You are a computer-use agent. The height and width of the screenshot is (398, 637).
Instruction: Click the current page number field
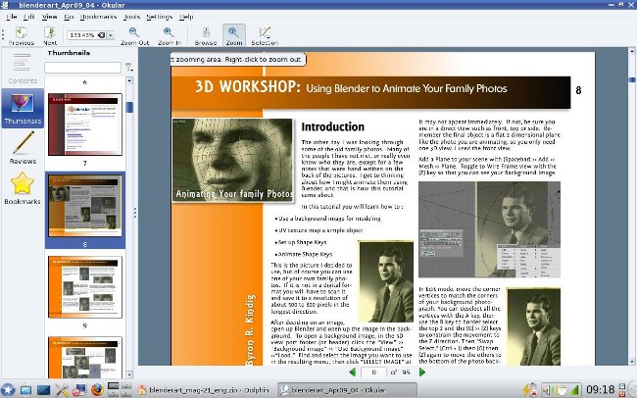tap(373, 372)
